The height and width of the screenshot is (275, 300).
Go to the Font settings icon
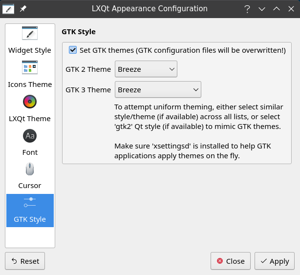pyautogui.click(x=30, y=136)
